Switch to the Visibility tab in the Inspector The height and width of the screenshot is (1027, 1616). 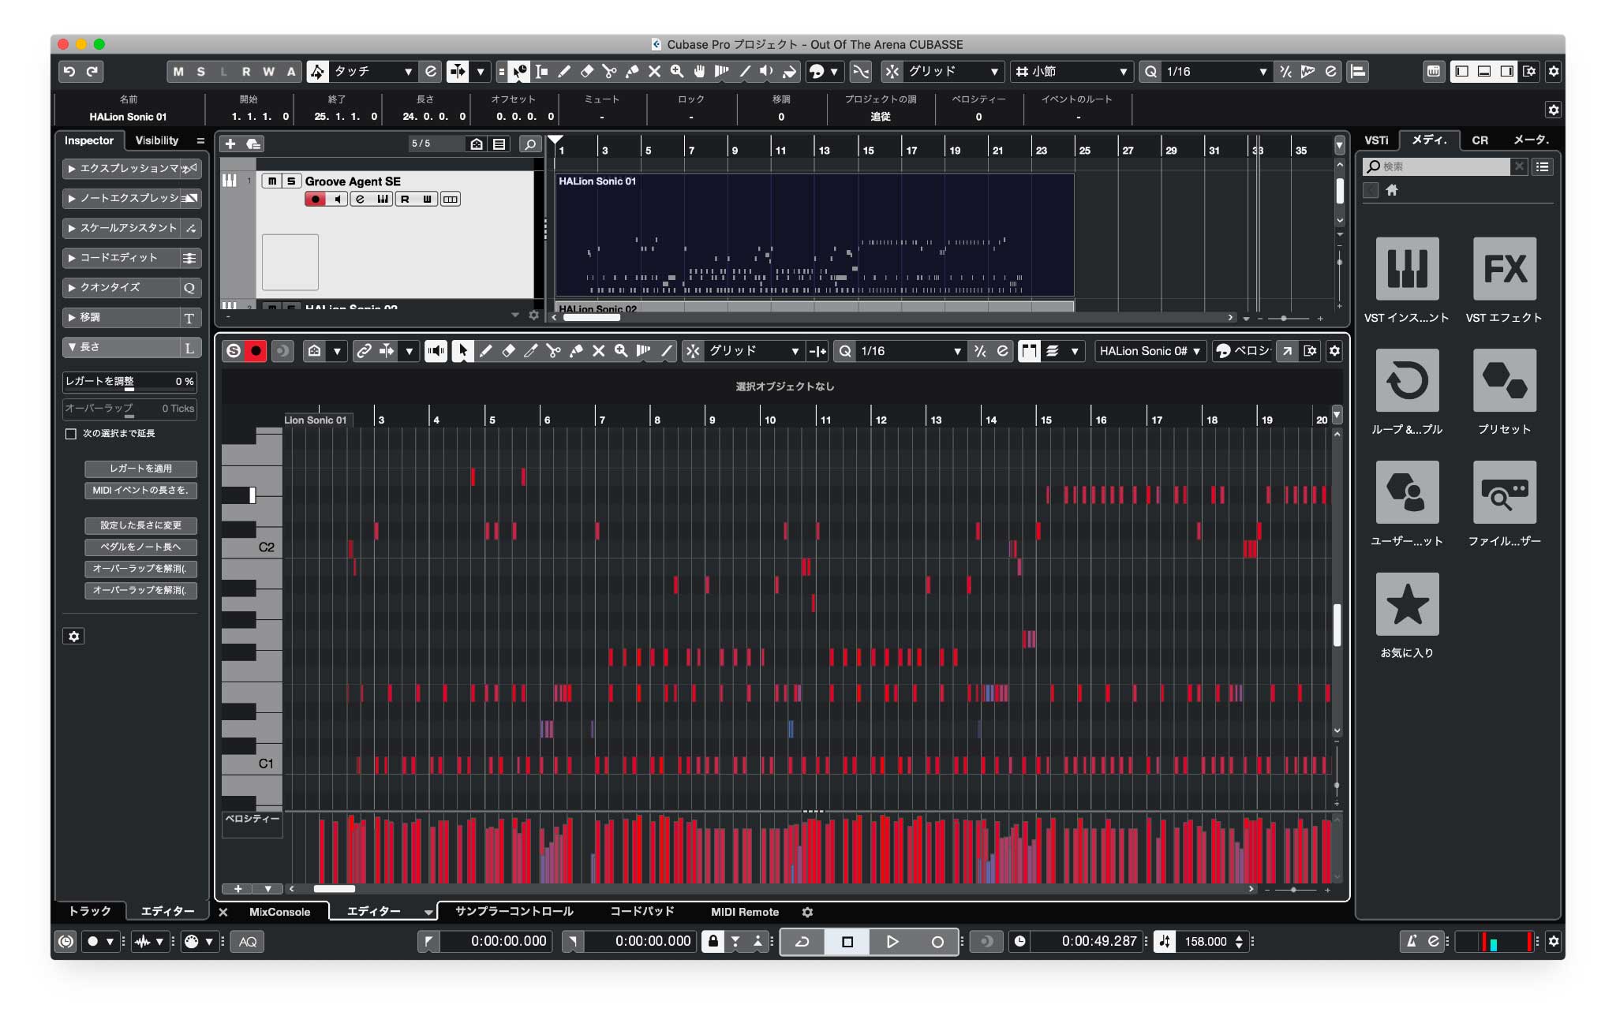pos(156,140)
